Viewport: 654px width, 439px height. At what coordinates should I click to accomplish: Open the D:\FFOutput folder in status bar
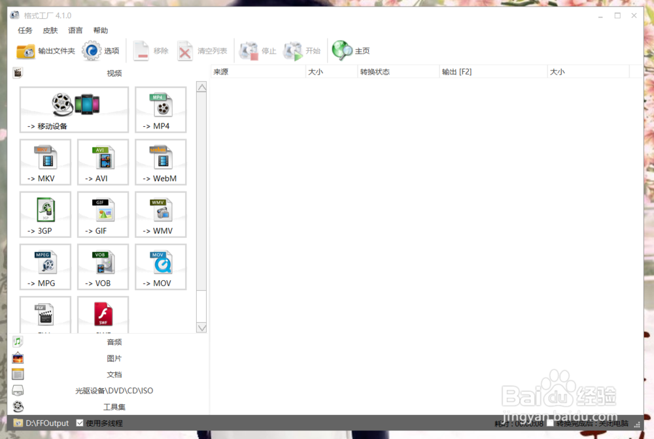41,423
